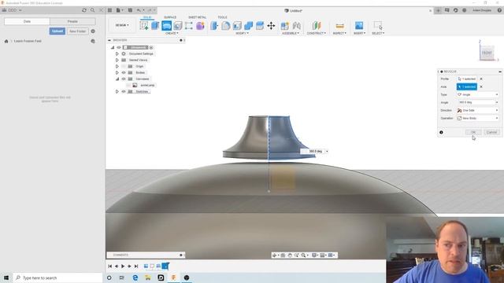The width and height of the screenshot is (504, 283).
Task: Click the rectangular pattern tool icon
Action: 189,25
